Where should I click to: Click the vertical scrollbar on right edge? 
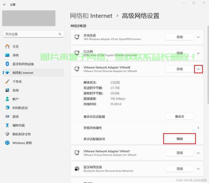(x=208, y=65)
